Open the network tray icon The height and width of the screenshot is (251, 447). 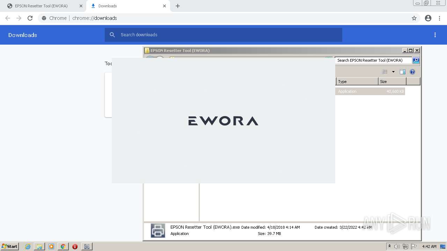405,246
